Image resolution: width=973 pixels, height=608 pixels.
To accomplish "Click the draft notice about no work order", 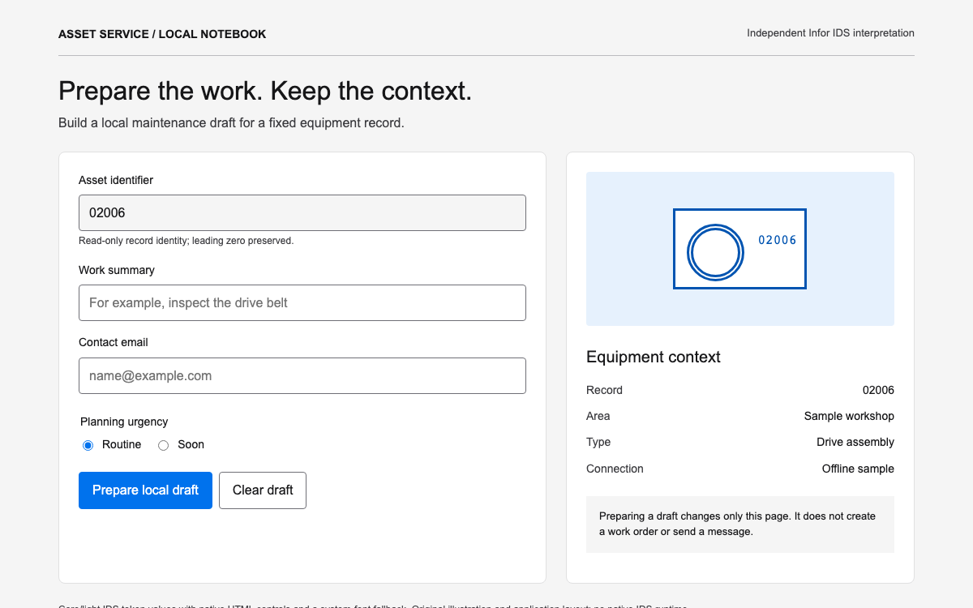I will tap(740, 525).
